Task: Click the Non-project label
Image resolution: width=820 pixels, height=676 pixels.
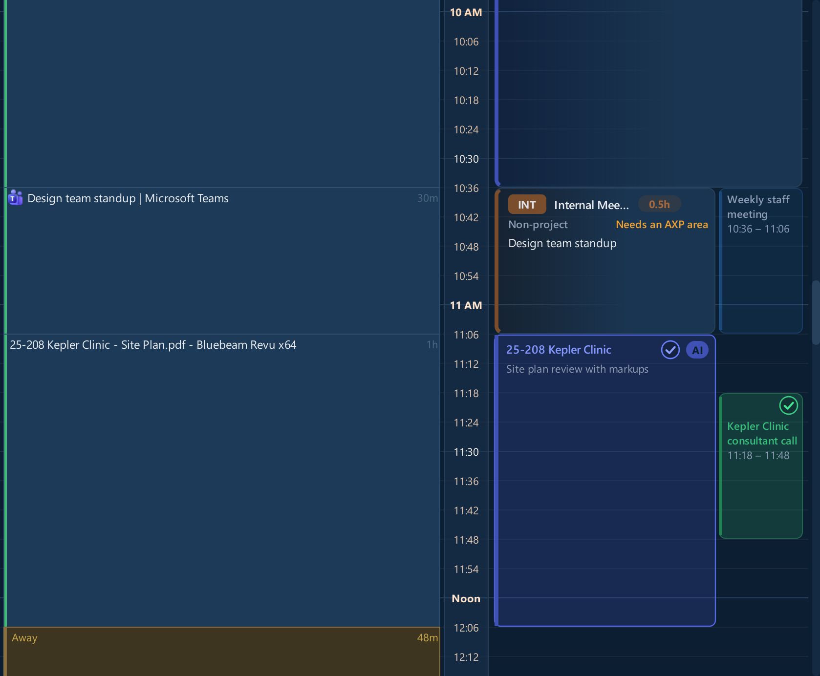Action: (538, 225)
